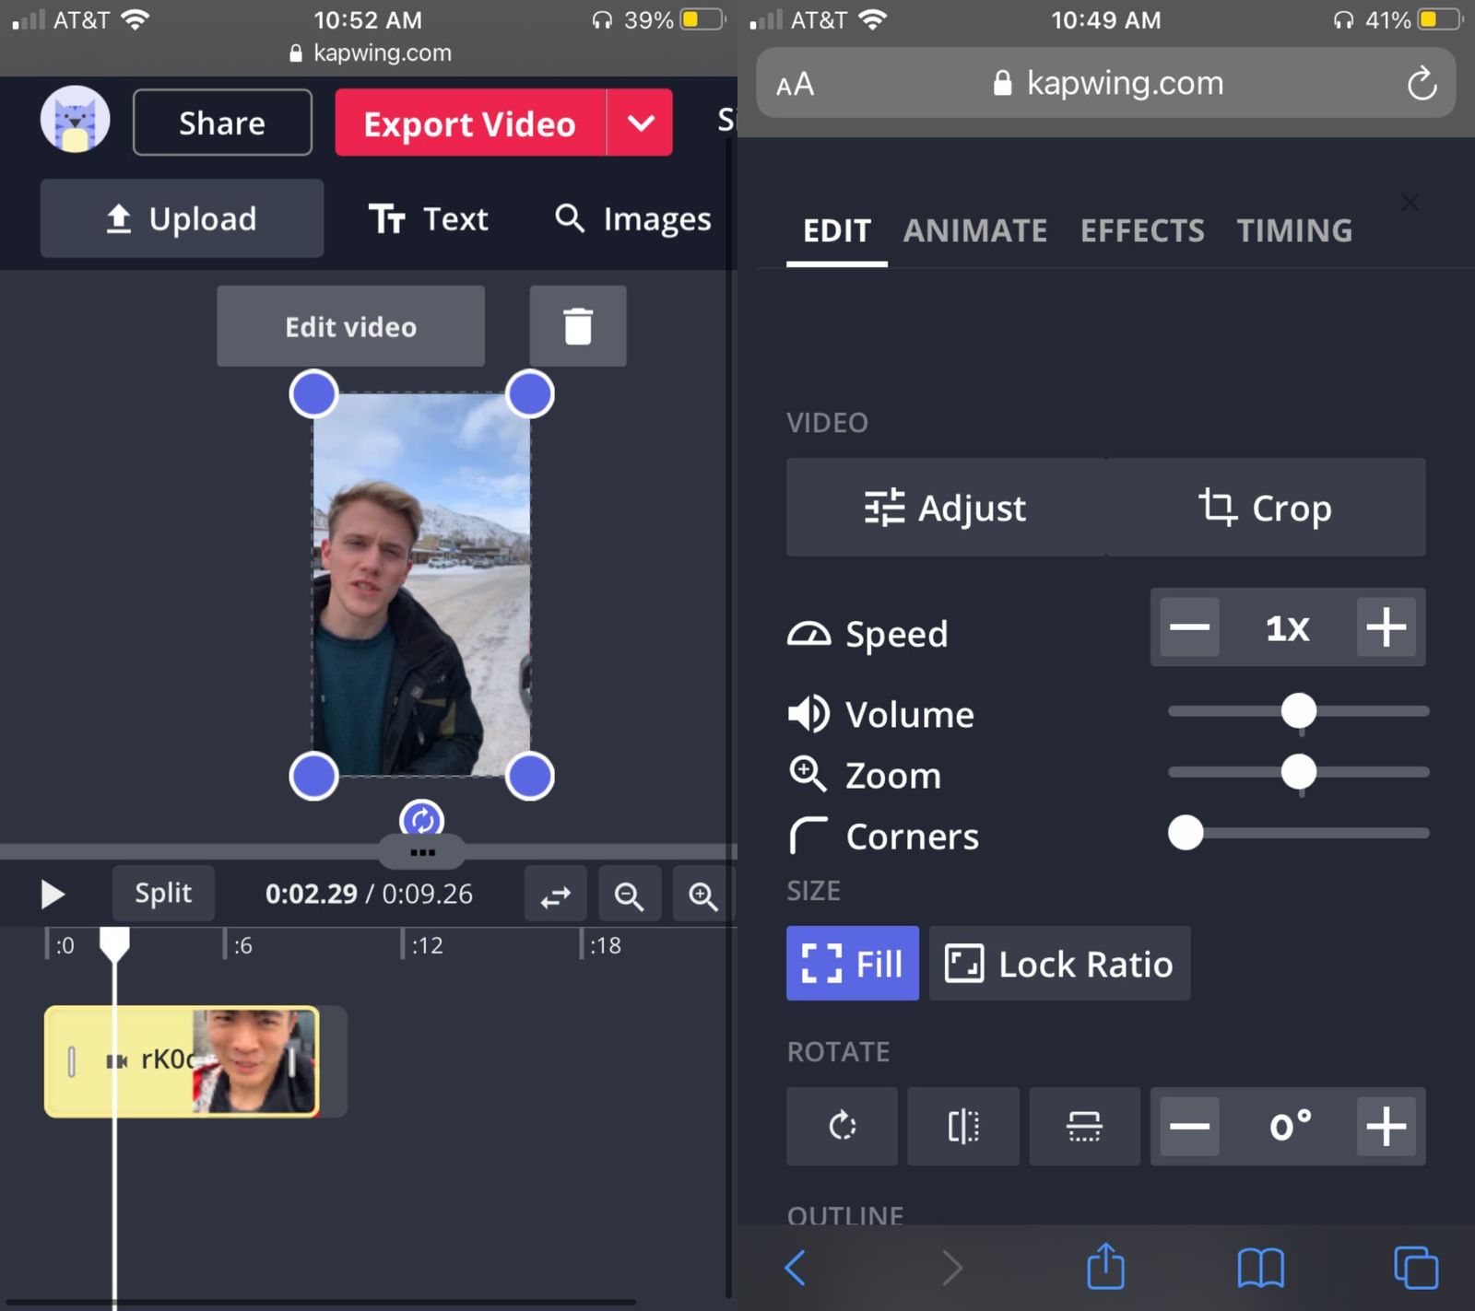Decrease playback speed with minus stepper
Viewport: 1475px width, 1311px height.
[x=1189, y=627]
